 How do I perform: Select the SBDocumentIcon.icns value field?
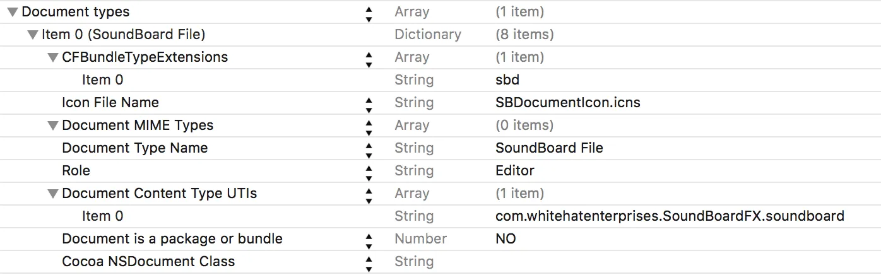coord(568,103)
